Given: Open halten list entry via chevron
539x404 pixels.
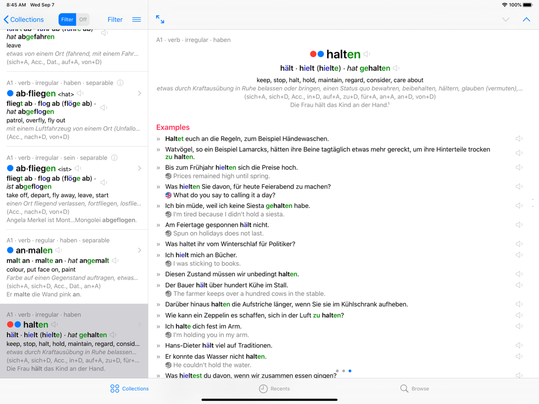Looking at the screenshot, I should click(x=140, y=324).
